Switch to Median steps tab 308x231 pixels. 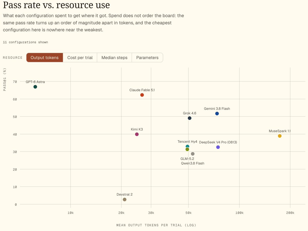click(114, 57)
